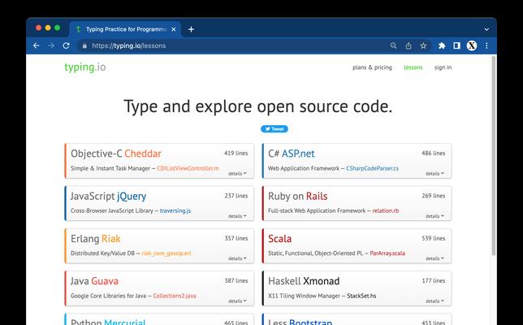The height and width of the screenshot is (325, 523).
Task: Toggle the browser side panel icon
Action: click(456, 45)
